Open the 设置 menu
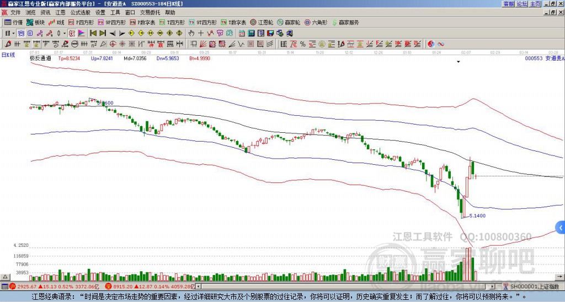 [100, 13]
